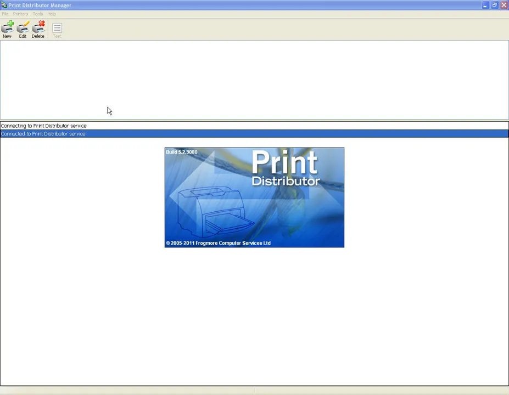Open the Tools menu
Screen dimensions: 509x395
[38, 14]
